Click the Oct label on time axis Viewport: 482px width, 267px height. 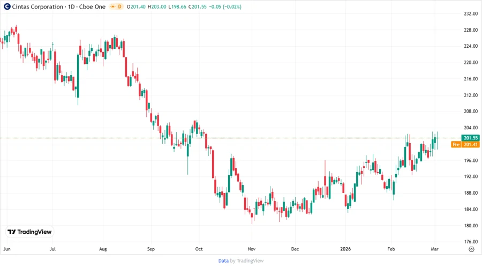(x=199, y=249)
